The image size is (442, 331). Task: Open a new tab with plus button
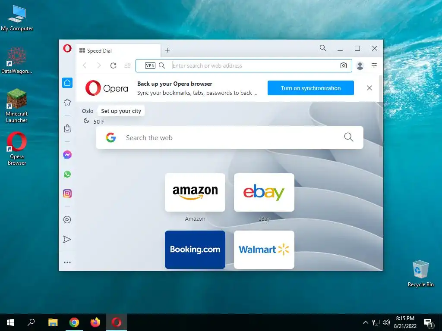(167, 50)
